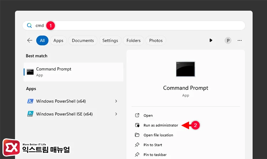Open the three-dot more options menu
Image resolution: width=267 pixels, height=159 pixels.
coord(240,41)
